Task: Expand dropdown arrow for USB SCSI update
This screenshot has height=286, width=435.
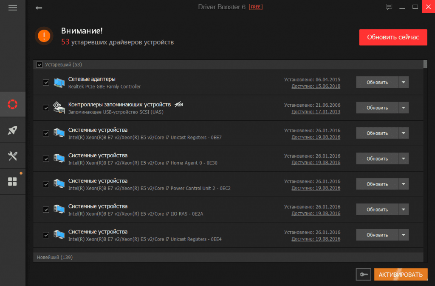Action: [404, 108]
